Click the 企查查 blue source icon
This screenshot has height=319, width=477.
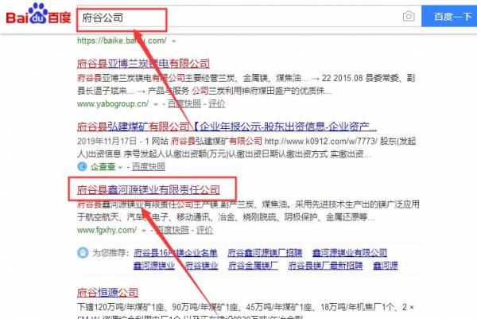[x=82, y=166]
